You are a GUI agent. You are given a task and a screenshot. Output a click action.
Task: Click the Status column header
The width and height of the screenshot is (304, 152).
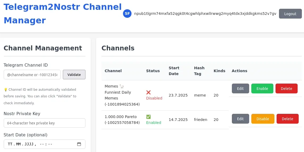[153, 71]
